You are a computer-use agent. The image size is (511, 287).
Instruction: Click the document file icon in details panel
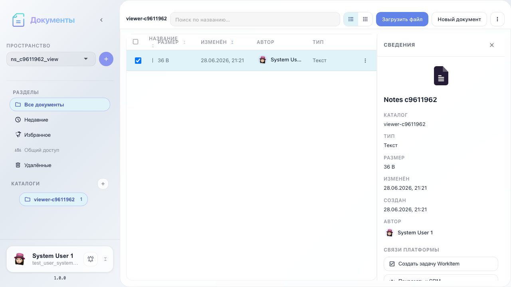(x=441, y=76)
